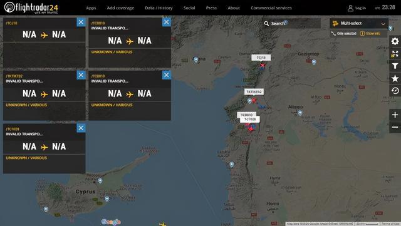This screenshot has width=401, height=226.
Task: Click the Log in link
Action: pyautogui.click(x=357, y=8)
